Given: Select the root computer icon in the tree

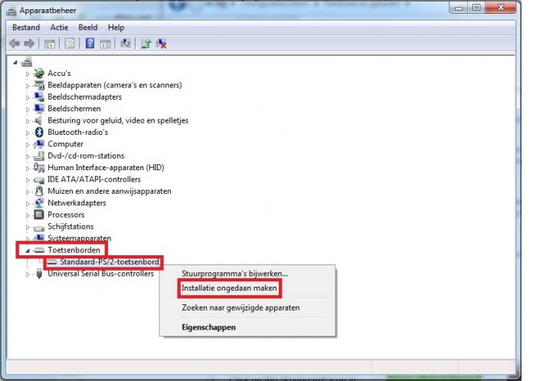Looking at the screenshot, I should click(x=27, y=62).
